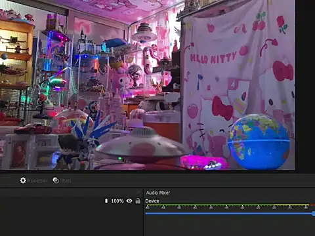Open source Properties via its text label

(x=37, y=181)
